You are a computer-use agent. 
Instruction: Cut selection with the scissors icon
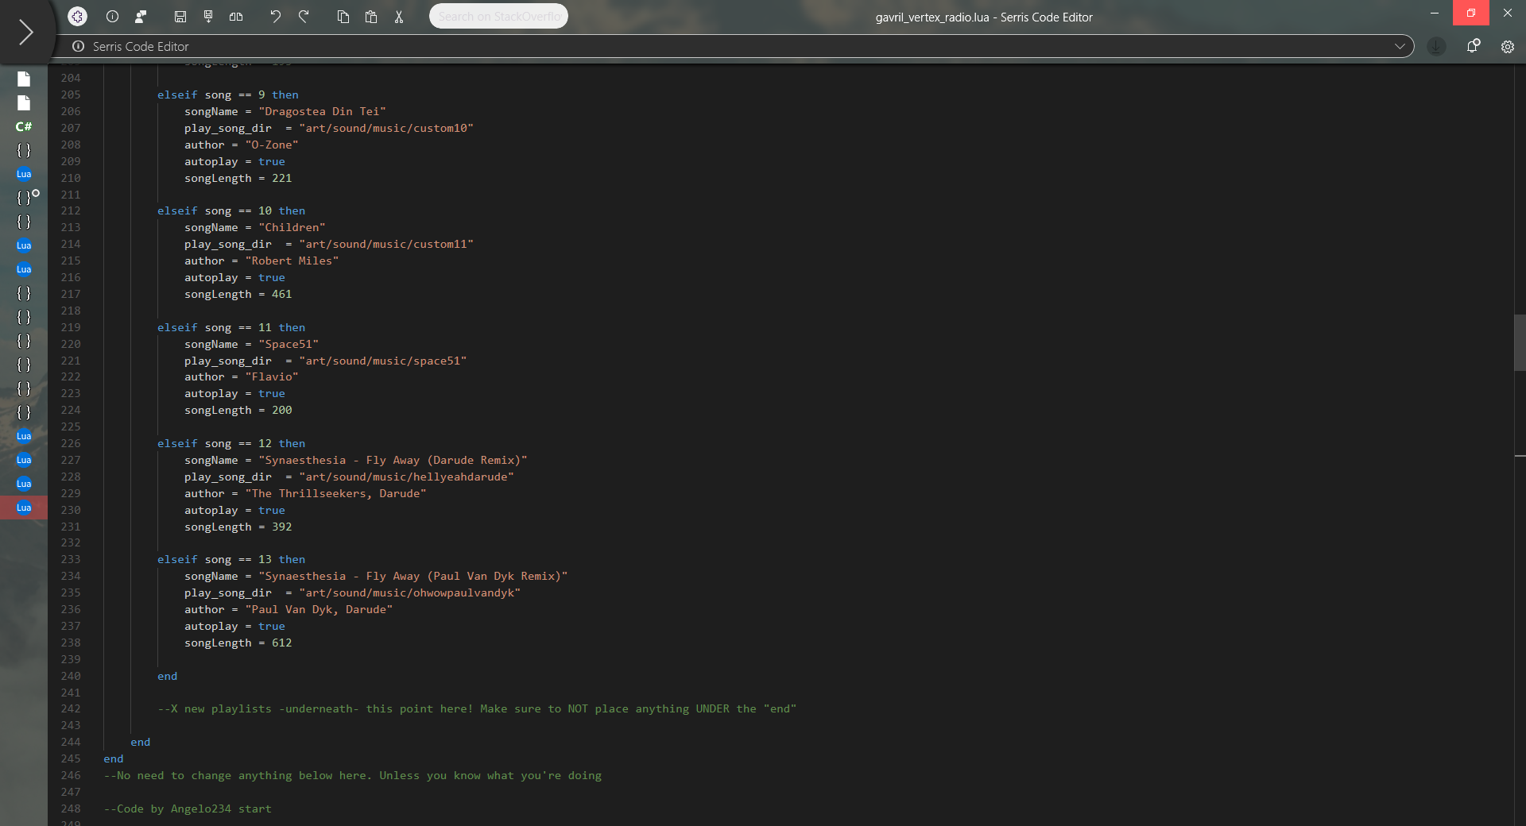[399, 16]
